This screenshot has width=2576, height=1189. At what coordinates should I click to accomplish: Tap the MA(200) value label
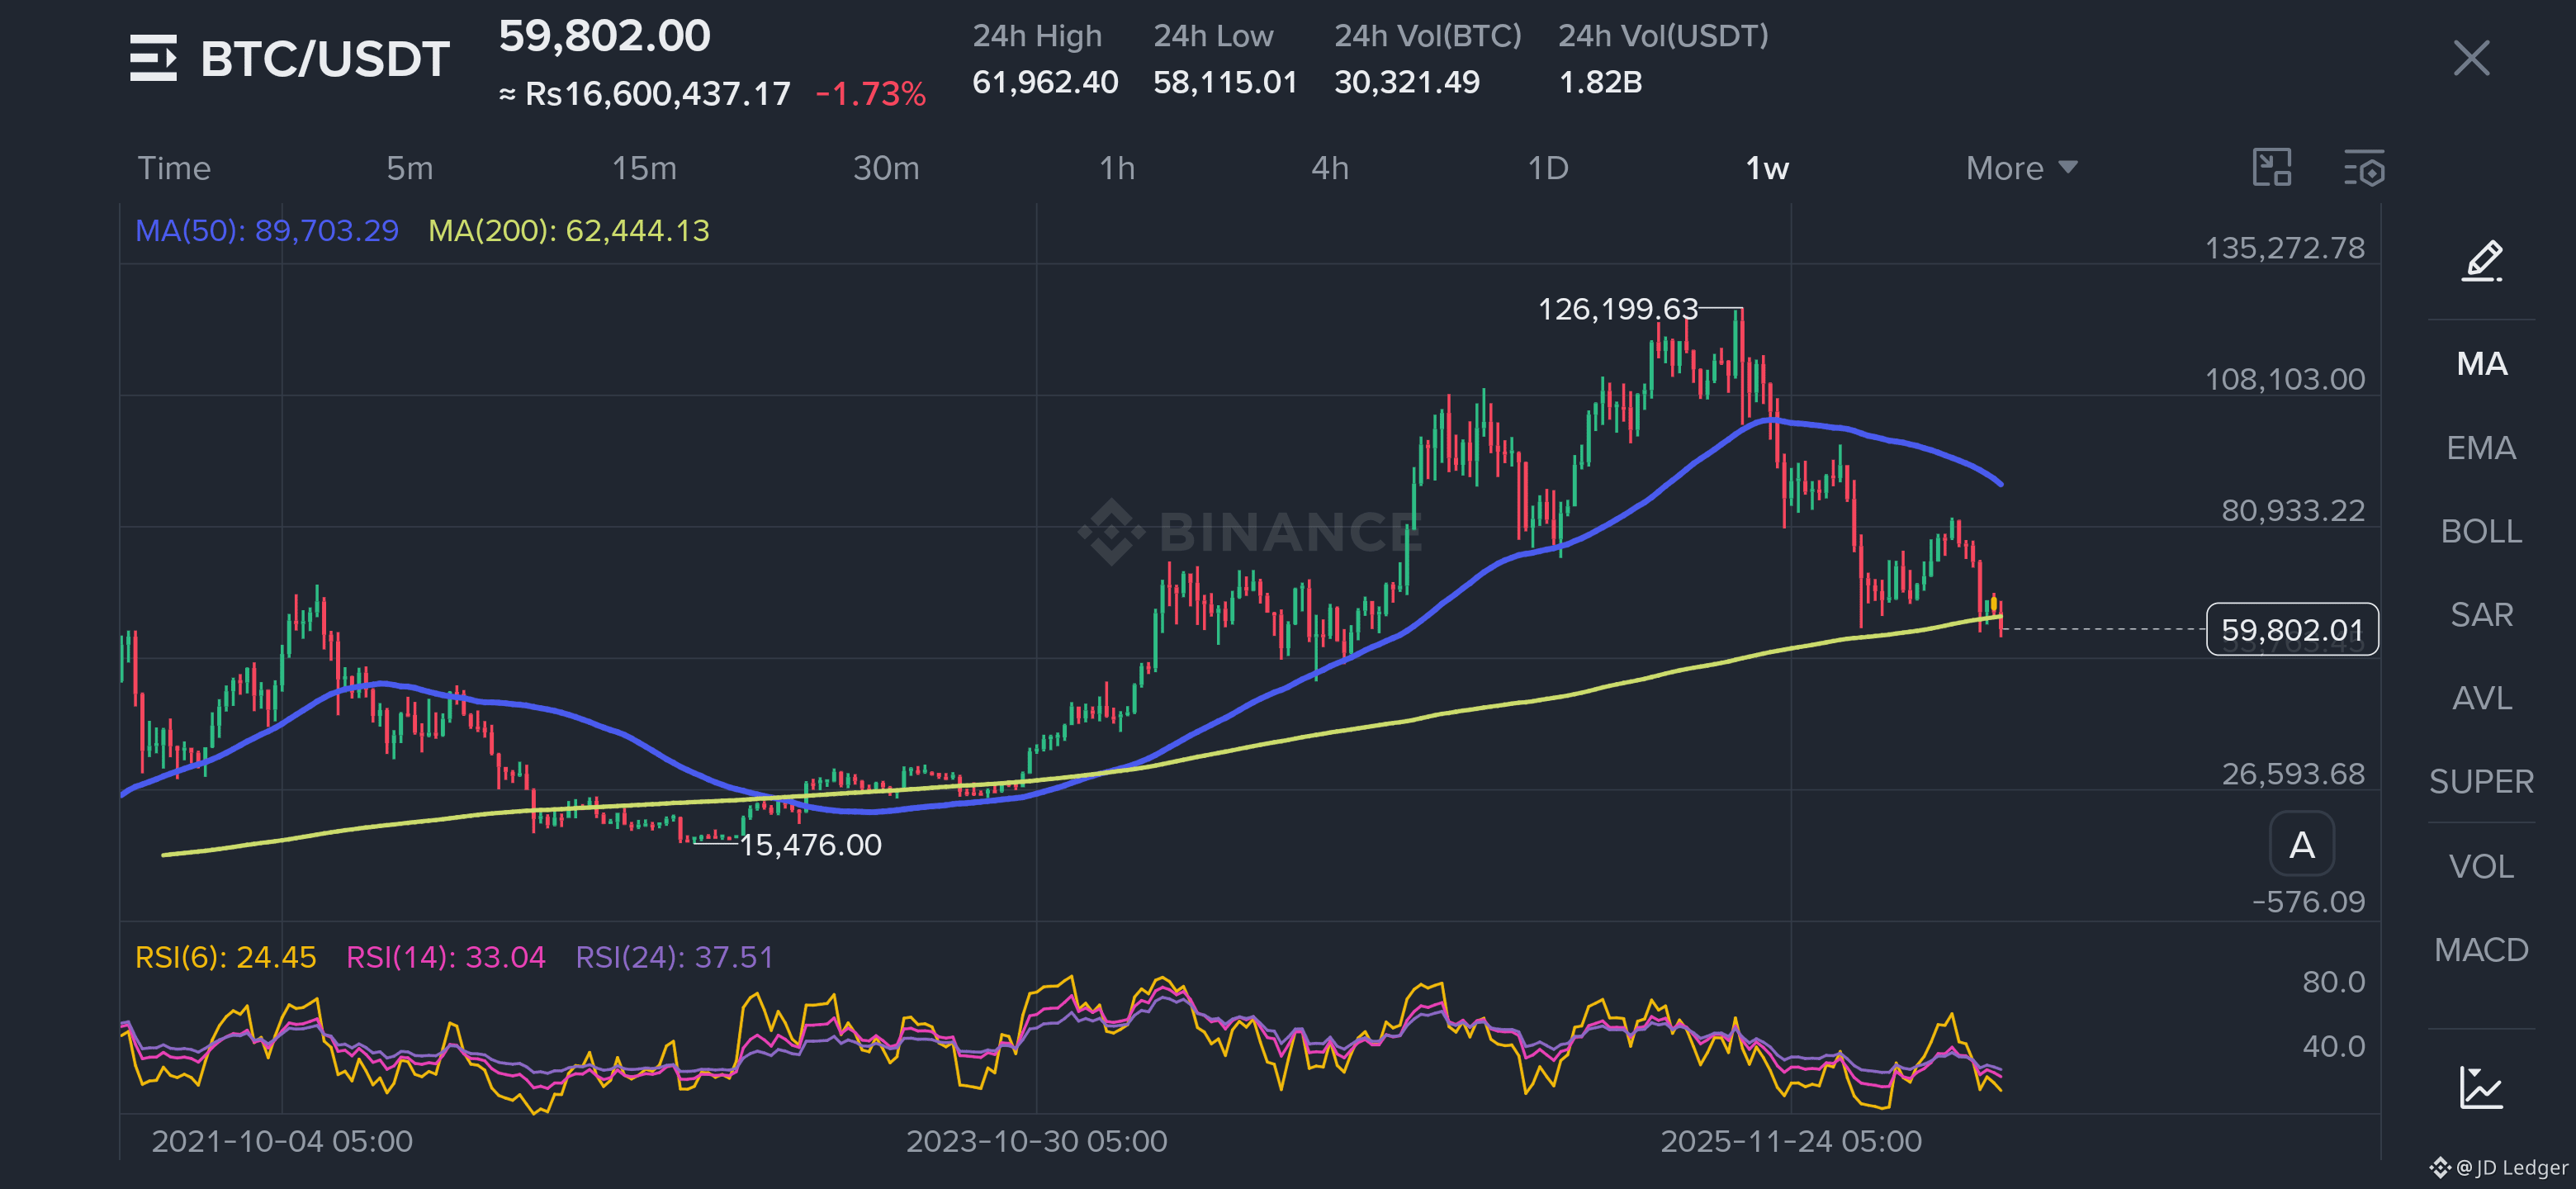(x=569, y=231)
